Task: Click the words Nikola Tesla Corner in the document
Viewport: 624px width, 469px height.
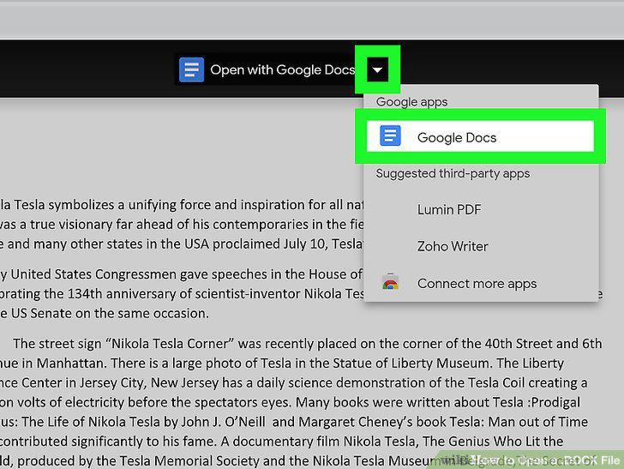Action: (x=170, y=344)
